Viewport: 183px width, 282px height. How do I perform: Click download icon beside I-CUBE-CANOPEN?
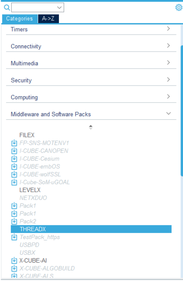tap(14, 151)
